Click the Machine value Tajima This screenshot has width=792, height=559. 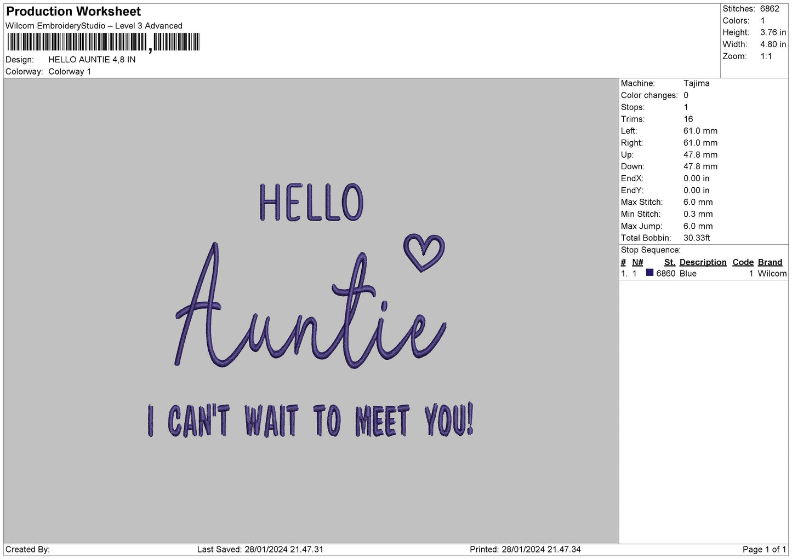tap(696, 83)
